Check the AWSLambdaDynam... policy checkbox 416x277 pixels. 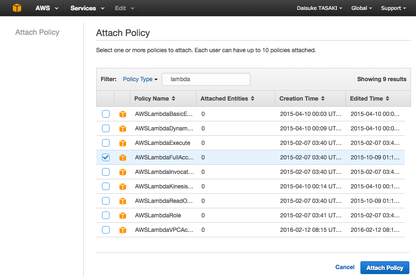pos(106,128)
